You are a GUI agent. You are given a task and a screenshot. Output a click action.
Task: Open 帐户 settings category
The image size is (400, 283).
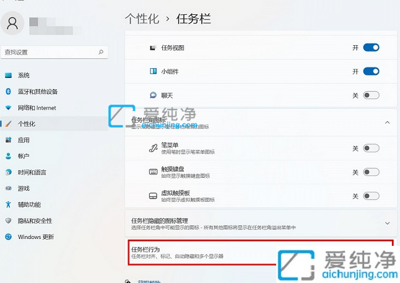[x=54, y=156]
